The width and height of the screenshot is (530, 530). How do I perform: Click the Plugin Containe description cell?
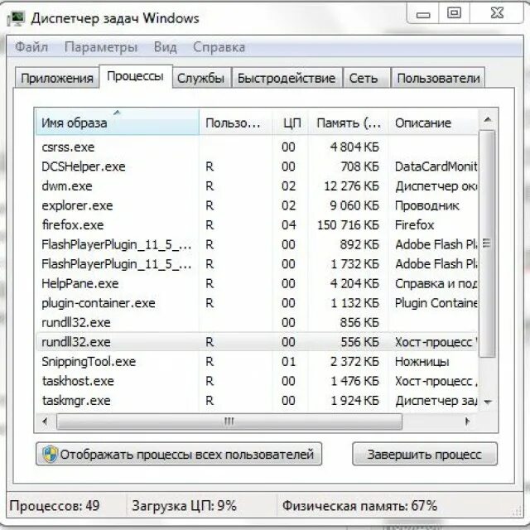[x=436, y=303]
